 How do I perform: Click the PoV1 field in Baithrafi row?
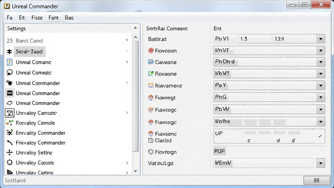[225, 39]
